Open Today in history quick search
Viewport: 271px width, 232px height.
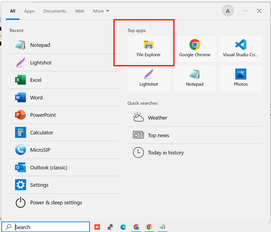pos(166,153)
